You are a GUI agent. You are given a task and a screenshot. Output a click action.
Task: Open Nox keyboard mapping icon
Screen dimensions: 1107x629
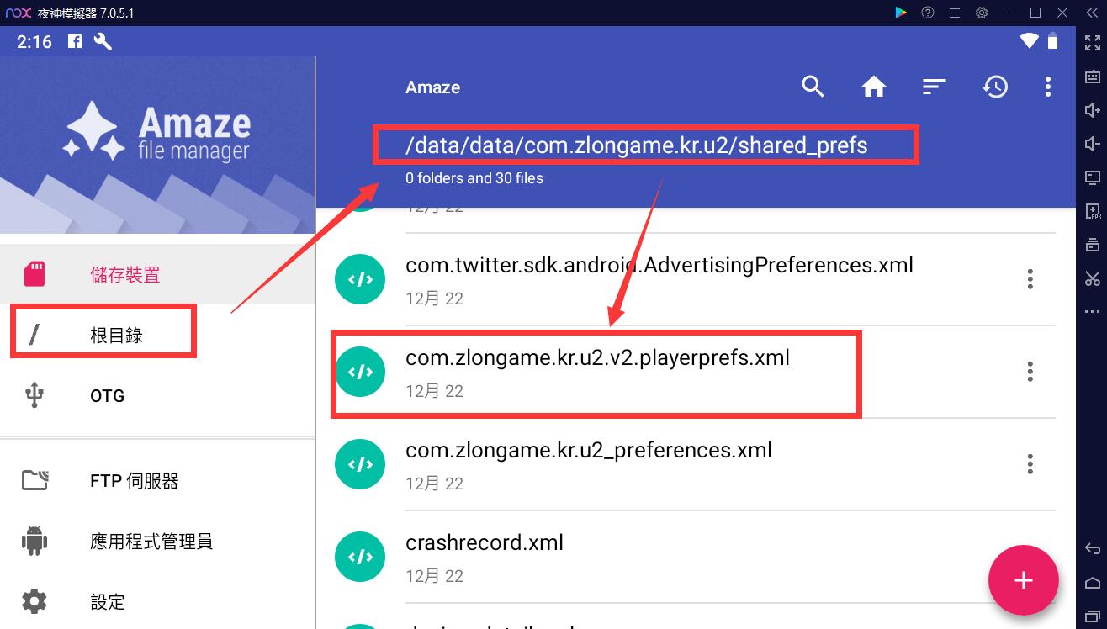pyautogui.click(x=1092, y=77)
